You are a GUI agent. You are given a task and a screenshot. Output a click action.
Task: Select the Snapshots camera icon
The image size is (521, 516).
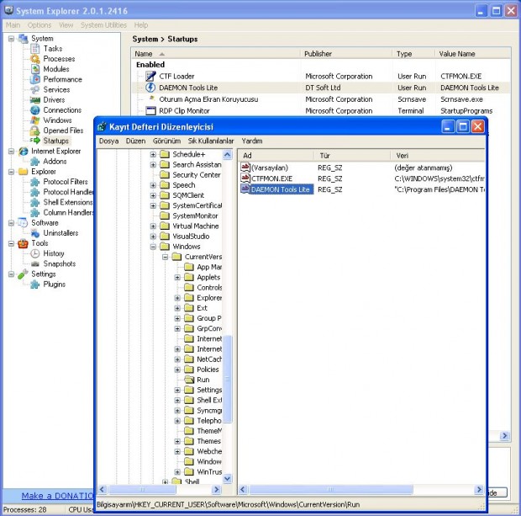click(35, 264)
